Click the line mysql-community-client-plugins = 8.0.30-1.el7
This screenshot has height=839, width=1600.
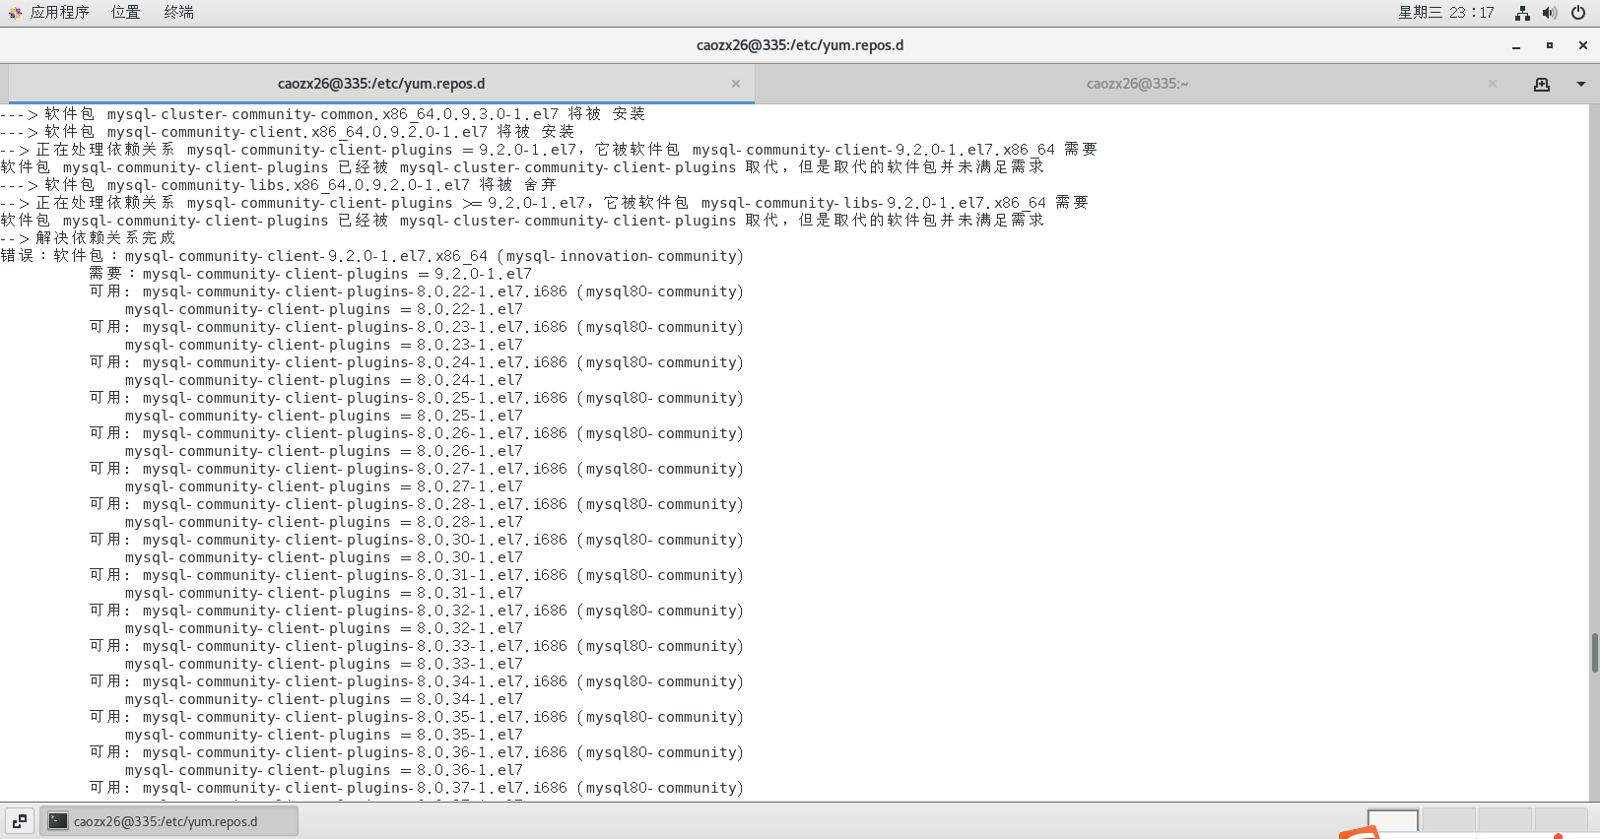coord(324,557)
